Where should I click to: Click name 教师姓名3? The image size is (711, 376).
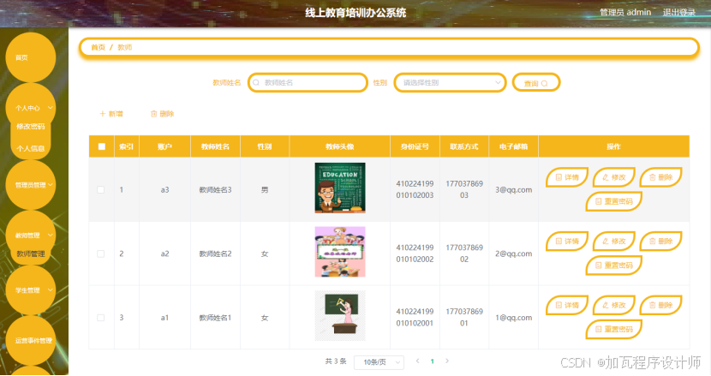tap(215, 190)
